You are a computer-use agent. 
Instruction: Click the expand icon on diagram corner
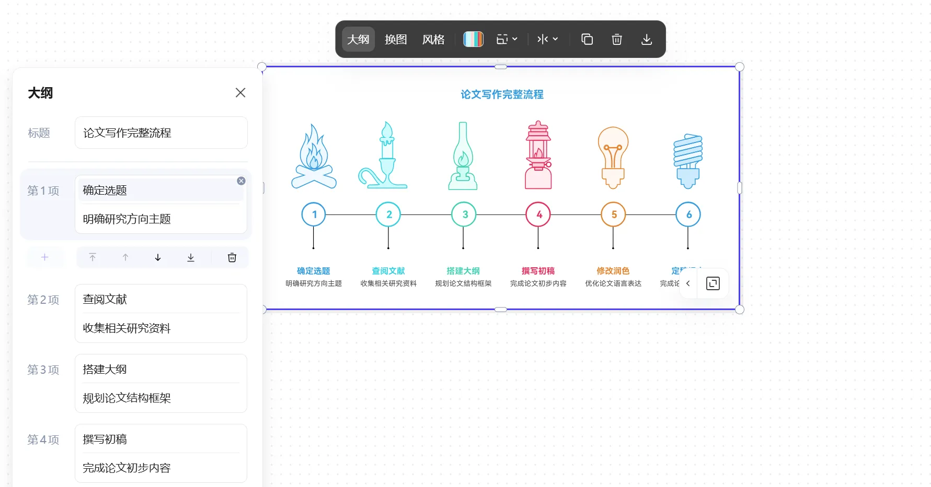713,283
